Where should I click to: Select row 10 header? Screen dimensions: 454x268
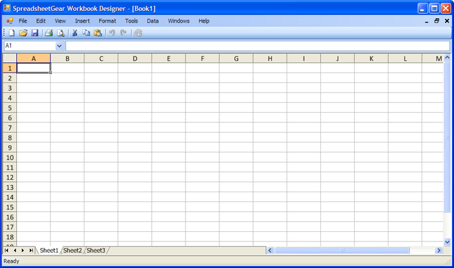click(x=10, y=157)
